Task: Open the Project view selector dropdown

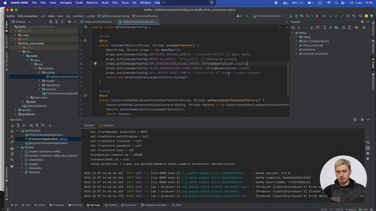Action: click(x=21, y=22)
